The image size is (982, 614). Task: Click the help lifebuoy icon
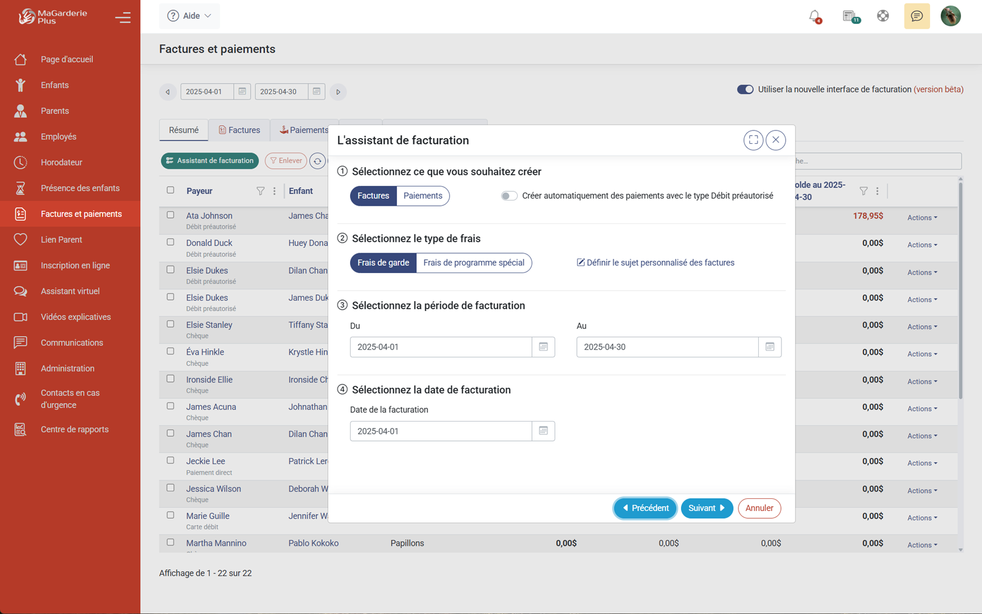click(x=883, y=16)
